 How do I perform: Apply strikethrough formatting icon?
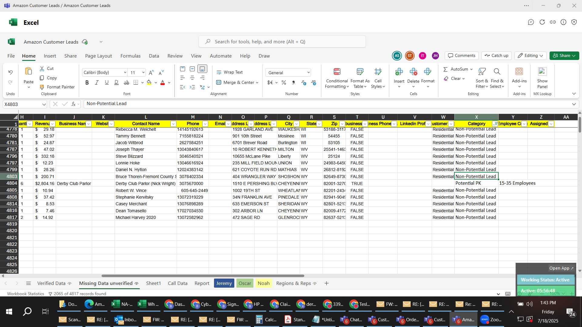(126, 82)
